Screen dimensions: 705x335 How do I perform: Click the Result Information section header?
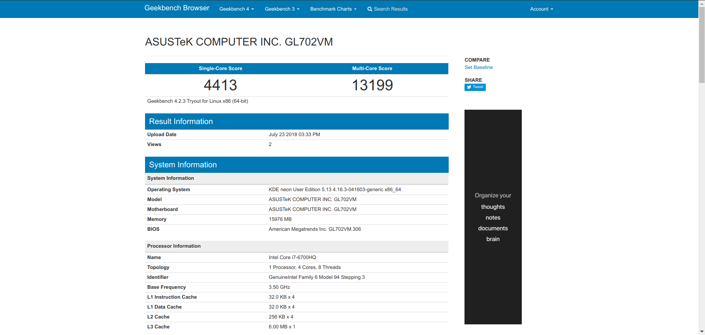coord(296,121)
